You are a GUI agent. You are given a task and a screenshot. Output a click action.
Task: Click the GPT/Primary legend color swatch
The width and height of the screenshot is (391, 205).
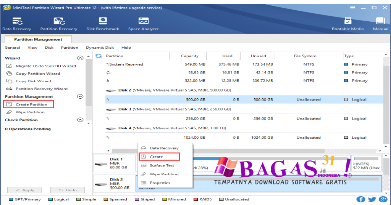[11, 199]
